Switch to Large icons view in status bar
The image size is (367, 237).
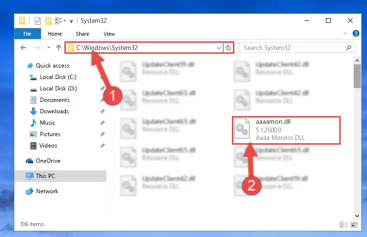[x=354, y=225]
